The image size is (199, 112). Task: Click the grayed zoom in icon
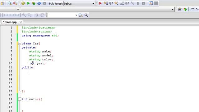(24, 15)
